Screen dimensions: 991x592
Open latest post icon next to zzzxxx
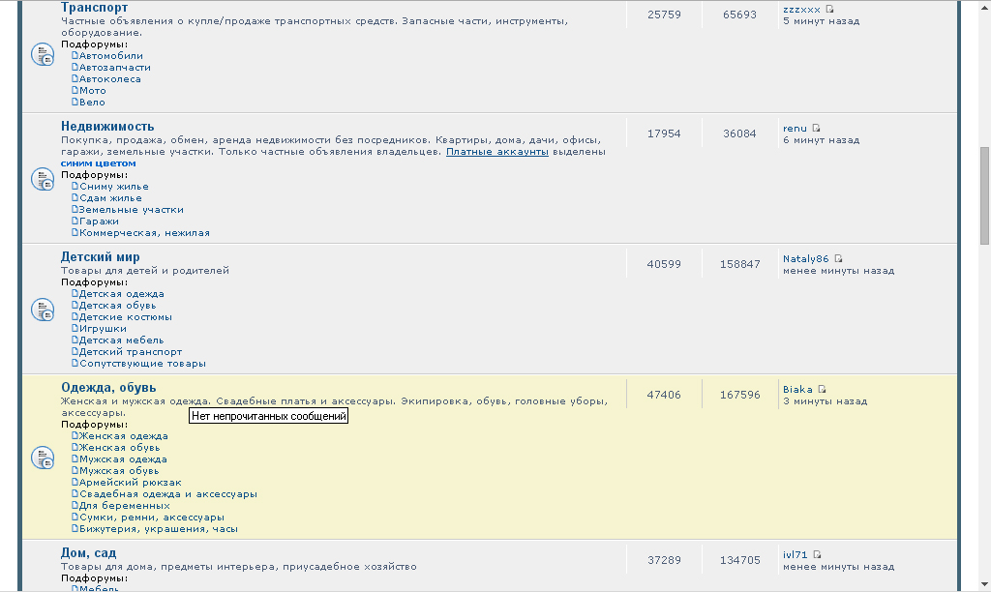point(830,8)
